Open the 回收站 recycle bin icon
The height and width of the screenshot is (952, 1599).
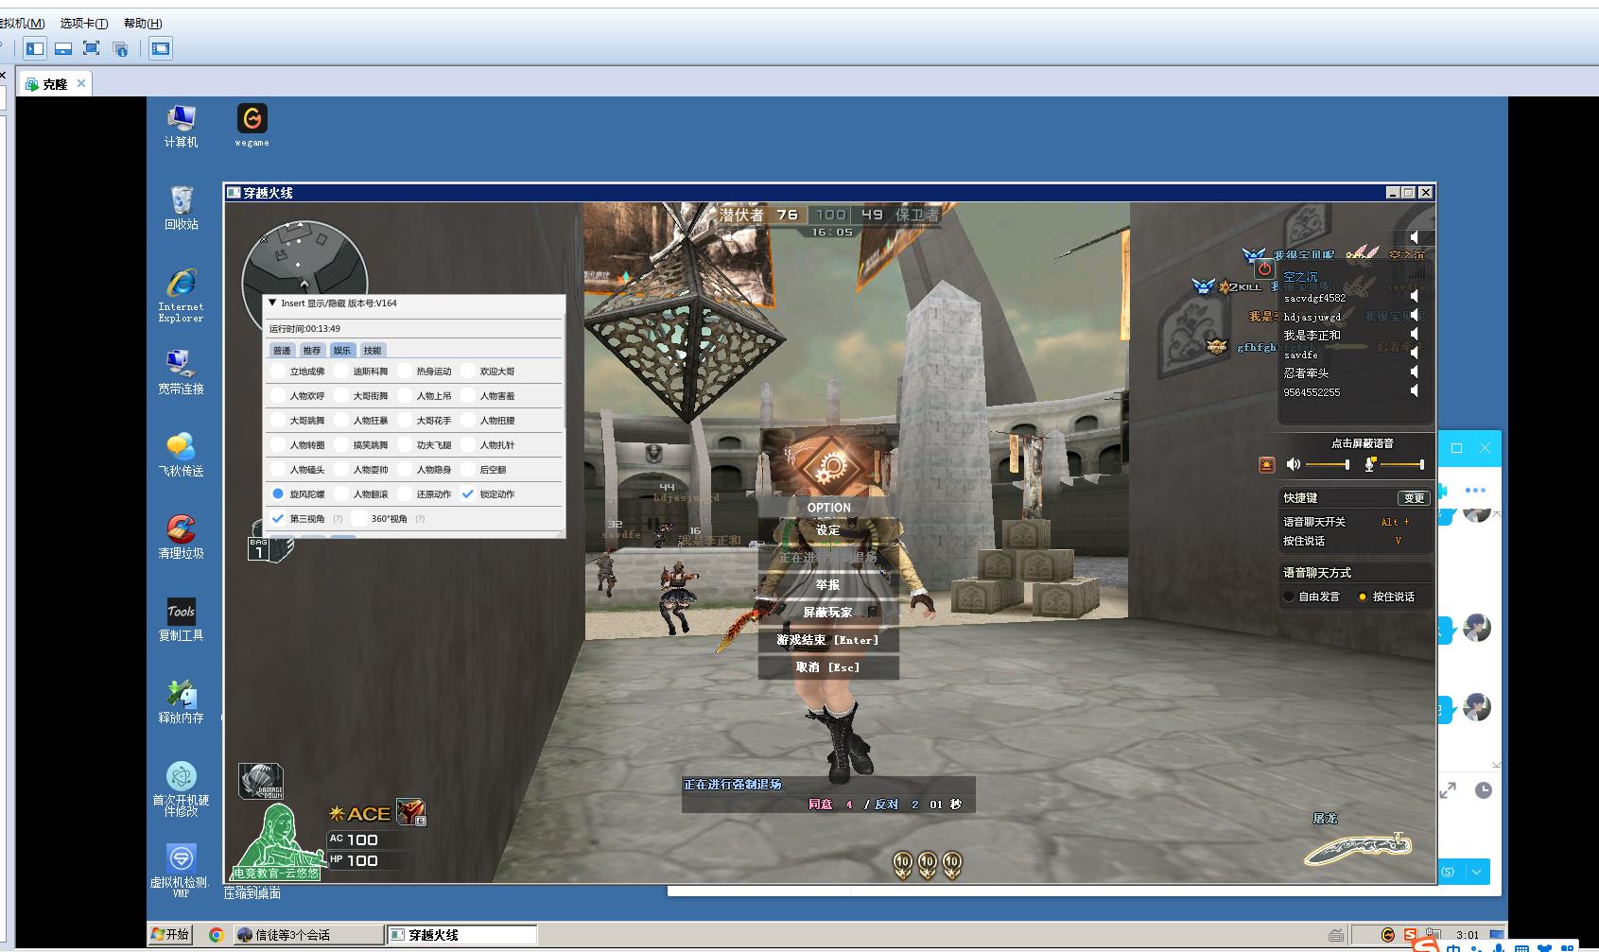pos(181,208)
